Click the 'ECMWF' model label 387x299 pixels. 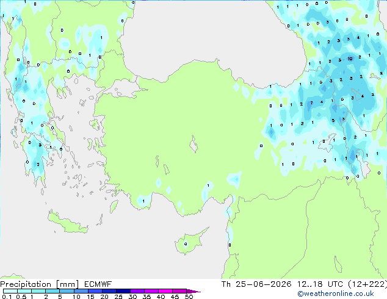coord(98,284)
